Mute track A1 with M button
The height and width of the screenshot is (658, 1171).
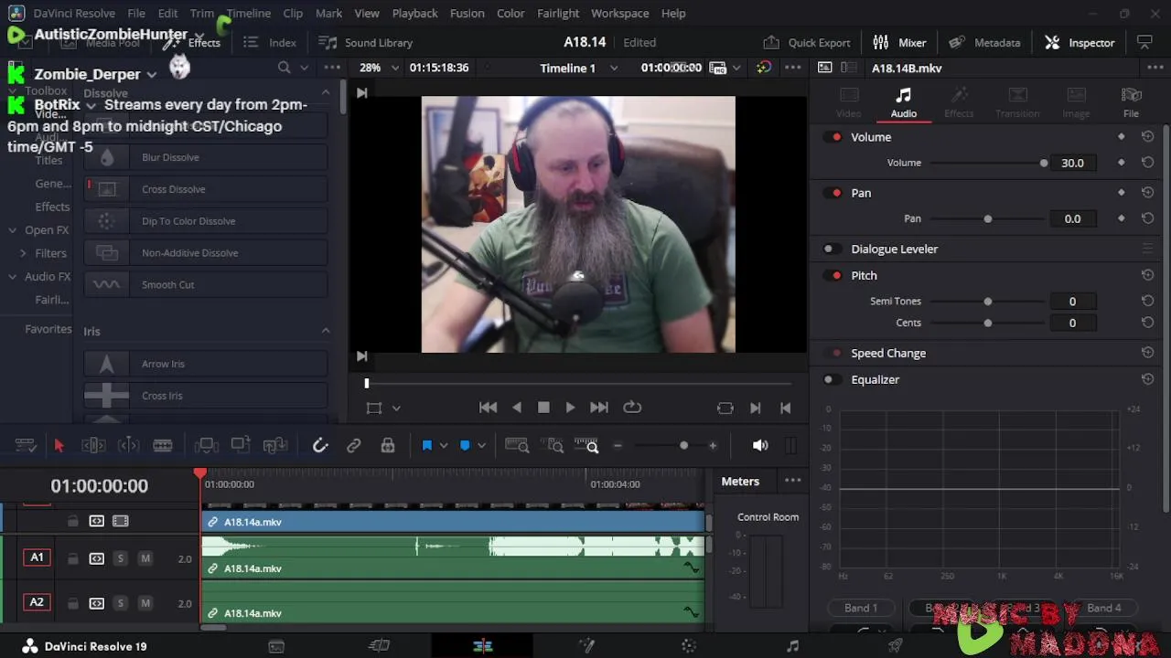point(145,558)
